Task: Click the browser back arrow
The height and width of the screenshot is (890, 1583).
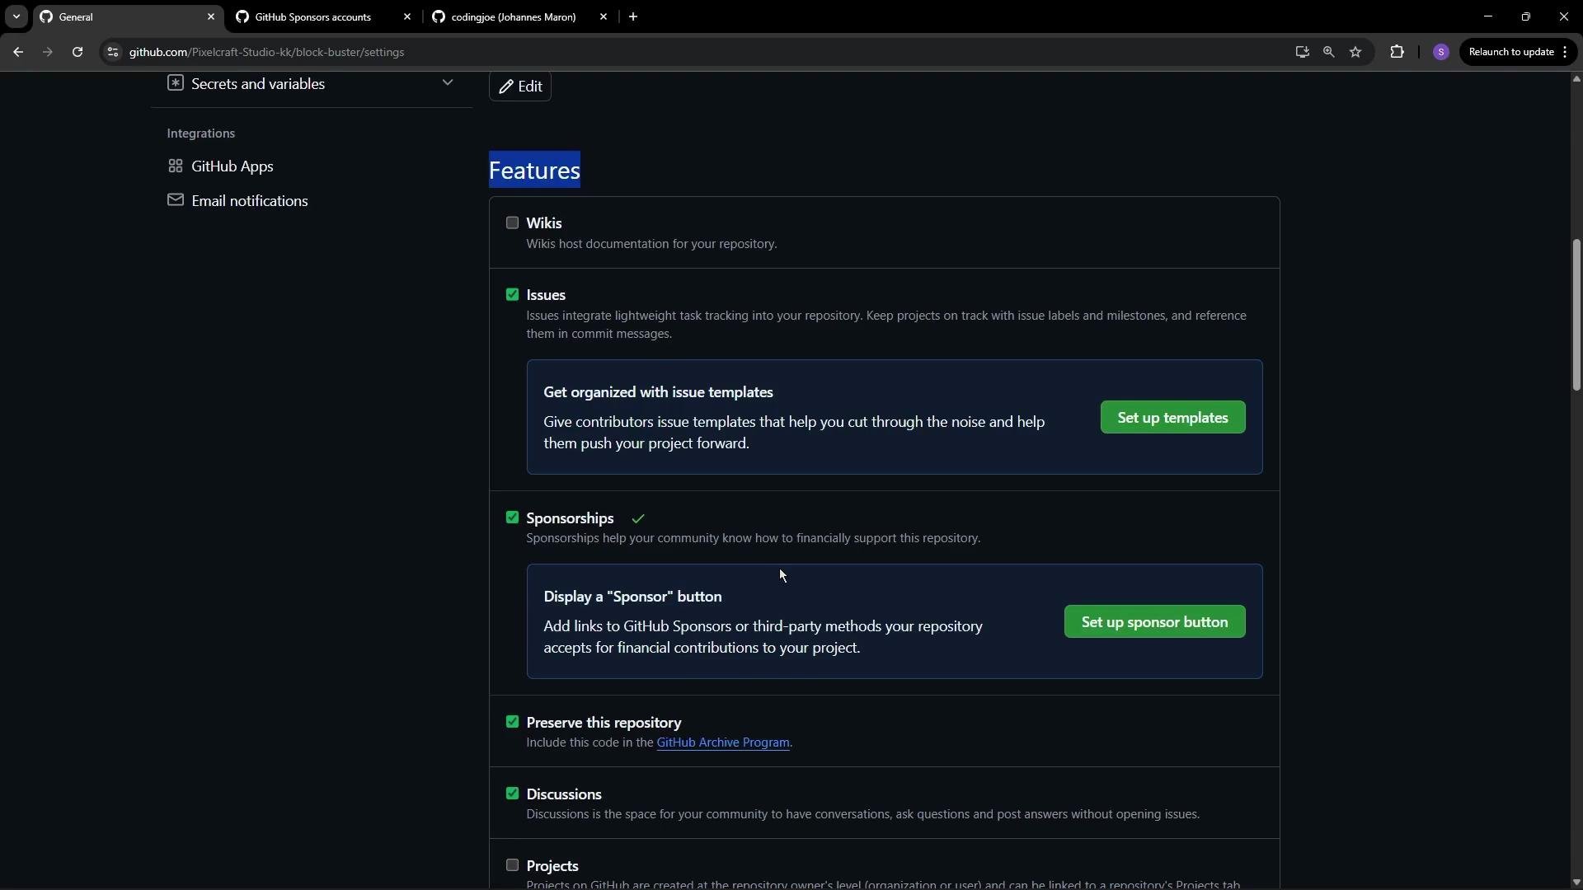Action: (18, 52)
